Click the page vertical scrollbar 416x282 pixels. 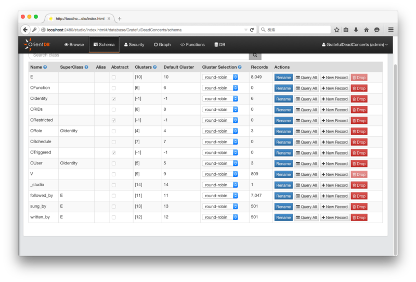click(395, 159)
